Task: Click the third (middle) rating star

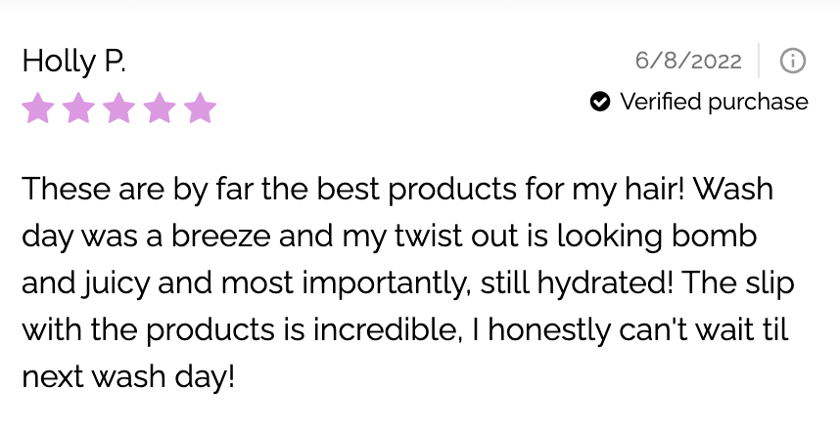Action: point(118,108)
